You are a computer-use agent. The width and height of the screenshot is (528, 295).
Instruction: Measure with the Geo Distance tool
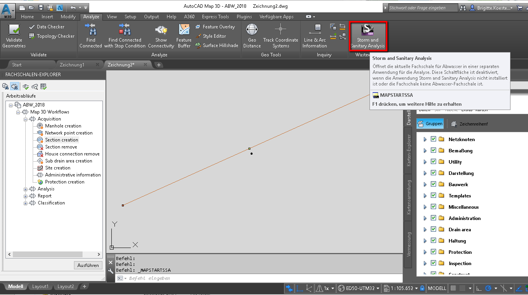coord(252,36)
